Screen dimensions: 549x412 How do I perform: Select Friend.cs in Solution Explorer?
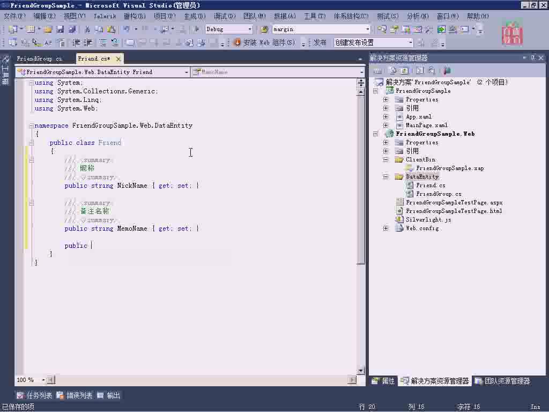pyautogui.click(x=431, y=185)
